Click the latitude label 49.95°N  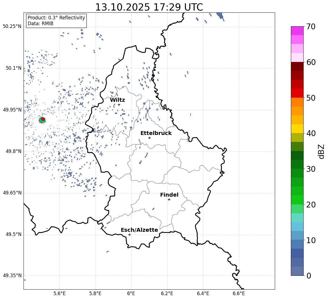pos(12,110)
